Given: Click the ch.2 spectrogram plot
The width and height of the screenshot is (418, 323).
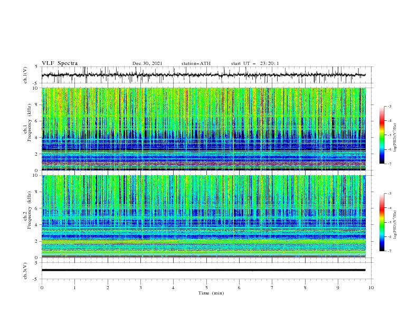Looking at the screenshot, I should click(204, 216).
